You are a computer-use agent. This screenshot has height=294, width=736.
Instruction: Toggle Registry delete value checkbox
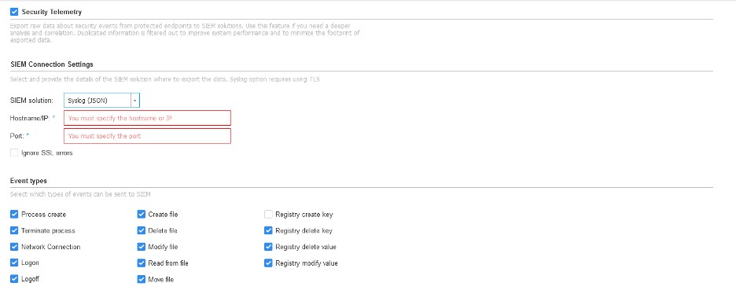pyautogui.click(x=268, y=247)
